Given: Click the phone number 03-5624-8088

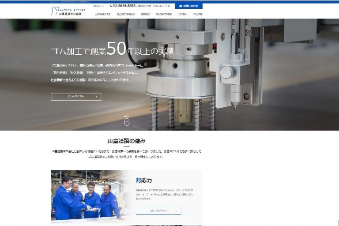Looking at the screenshot, I should coord(123,6).
